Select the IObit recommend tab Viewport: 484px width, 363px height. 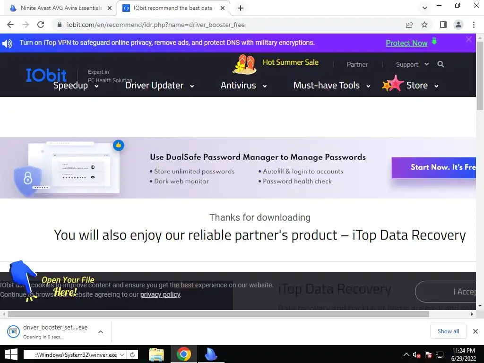[x=173, y=8]
